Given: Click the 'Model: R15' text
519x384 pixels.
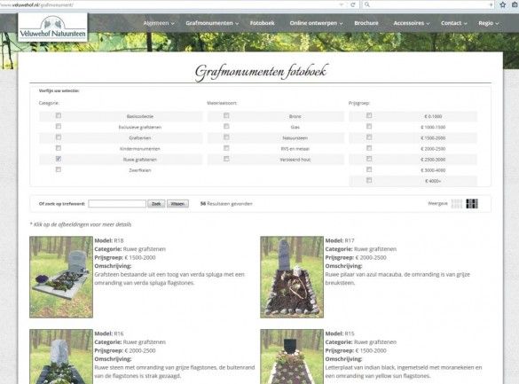Looking at the screenshot, I should pos(340,333).
